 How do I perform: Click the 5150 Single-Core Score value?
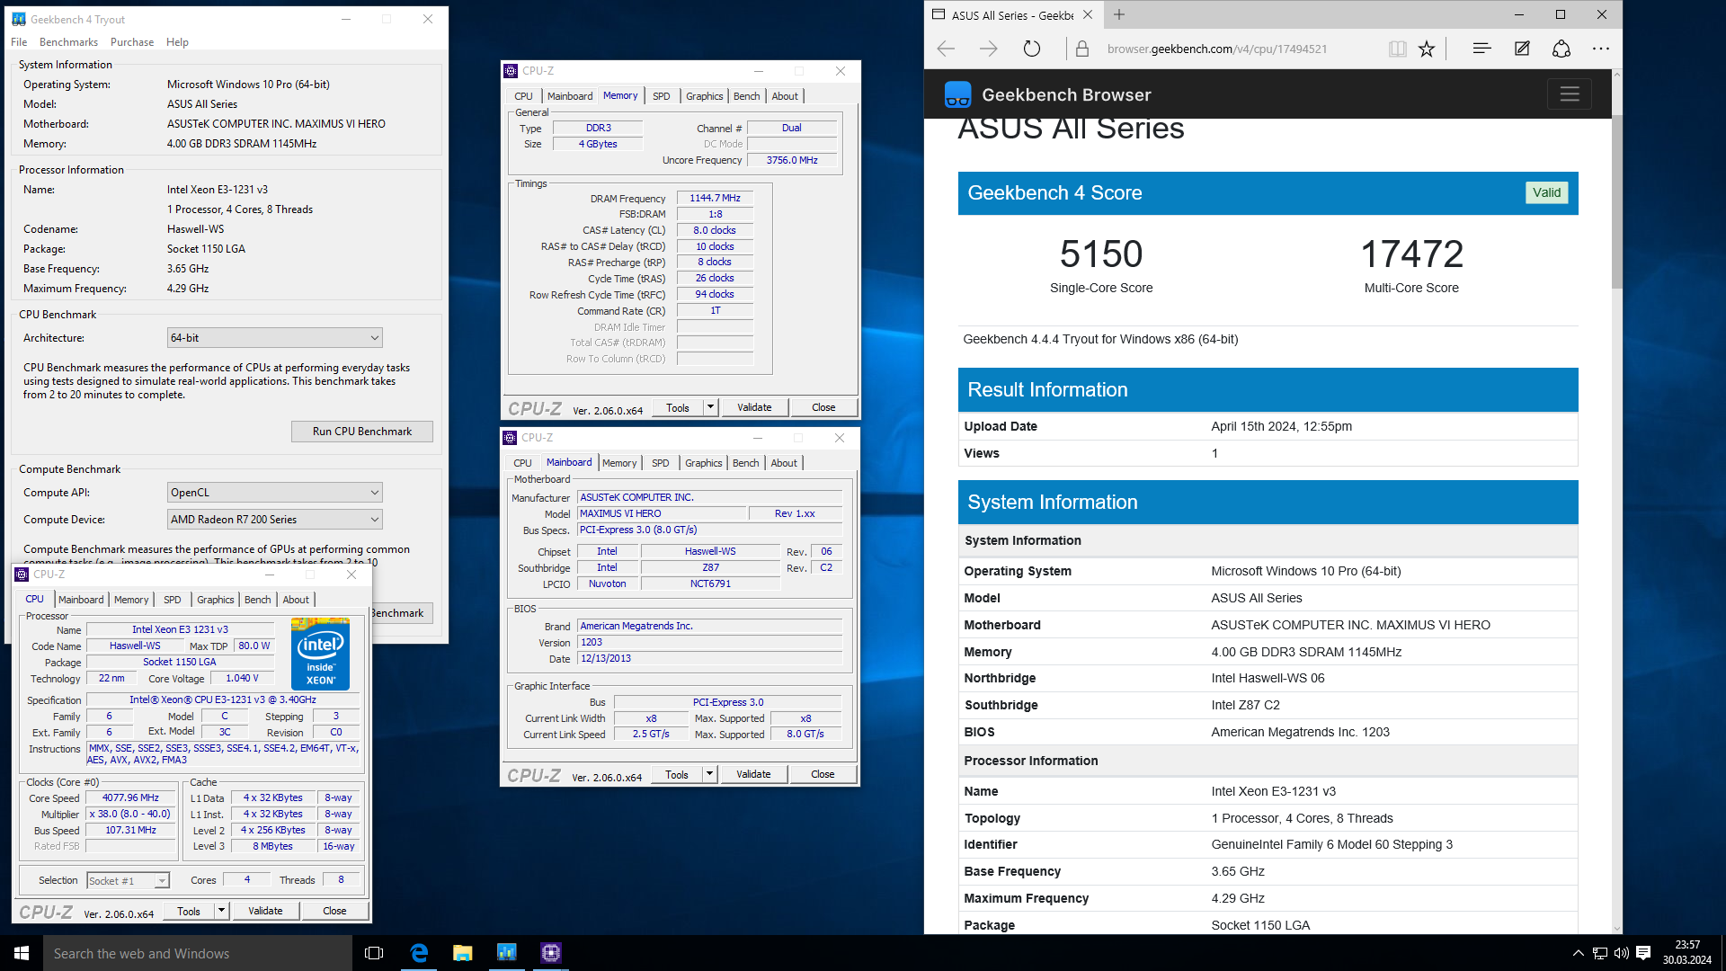1100,254
